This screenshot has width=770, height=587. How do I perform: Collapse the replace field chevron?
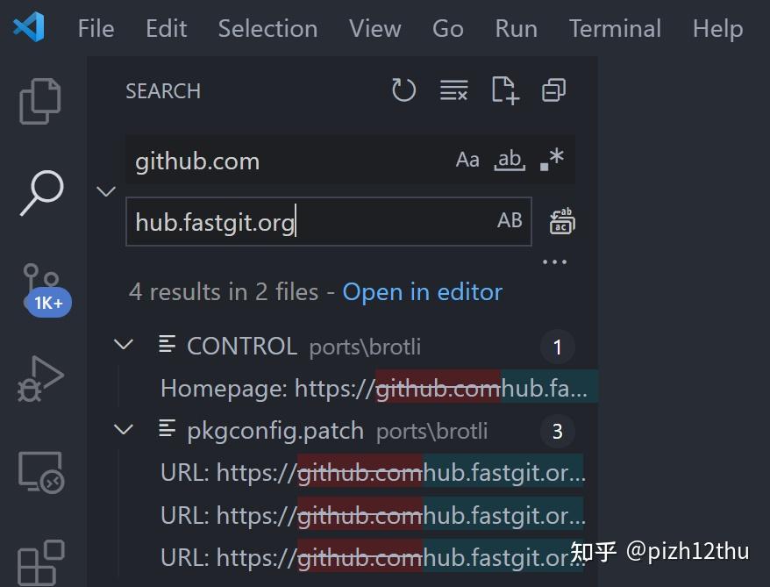(x=106, y=191)
